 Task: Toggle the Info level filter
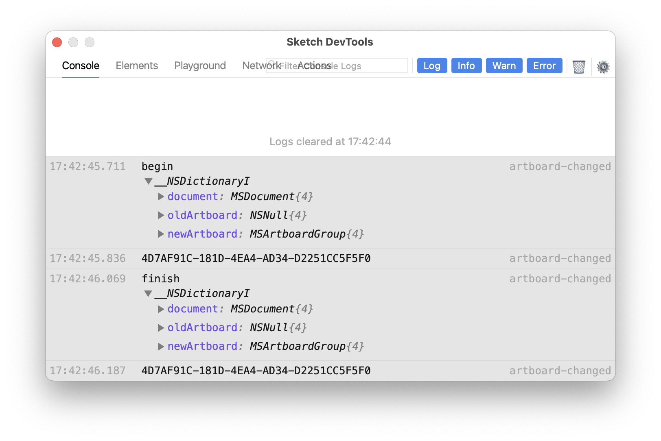click(466, 65)
